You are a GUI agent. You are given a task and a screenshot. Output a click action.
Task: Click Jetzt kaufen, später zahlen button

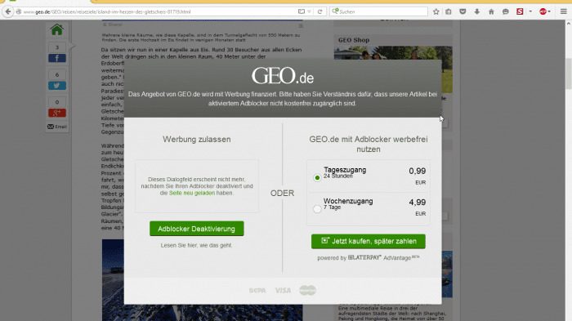click(369, 241)
